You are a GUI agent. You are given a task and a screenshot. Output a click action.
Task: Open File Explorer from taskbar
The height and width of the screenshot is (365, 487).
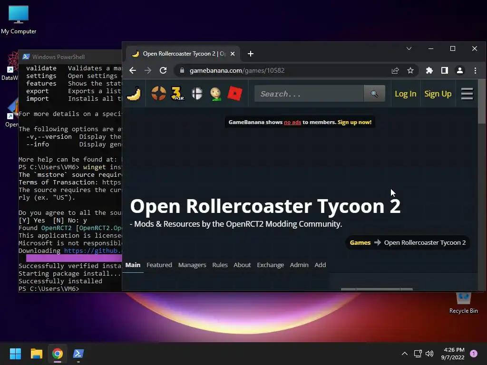(x=36, y=354)
